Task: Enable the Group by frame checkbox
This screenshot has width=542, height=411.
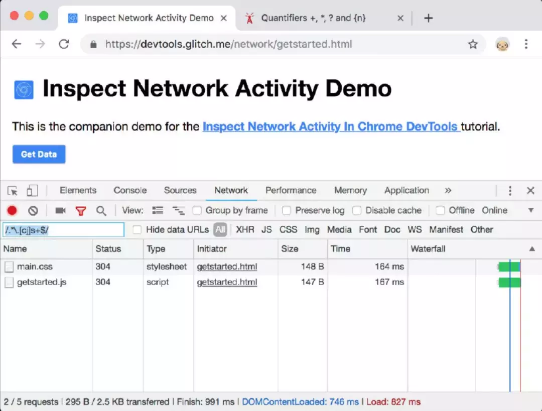Action: 197,210
